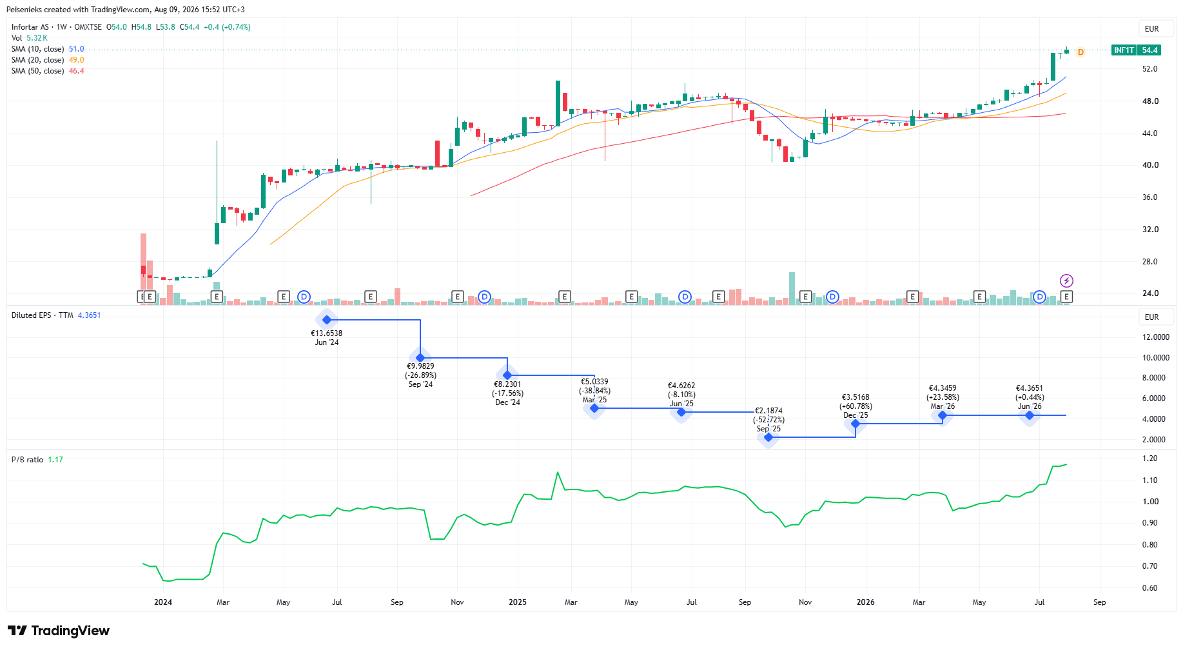1183x650 pixels.
Task: Click the €9.9829 EPS value label
Action: coord(420,366)
